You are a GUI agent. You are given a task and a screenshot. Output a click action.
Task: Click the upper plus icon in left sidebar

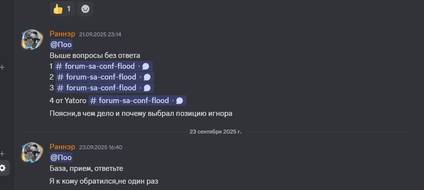pyautogui.click(x=2, y=67)
